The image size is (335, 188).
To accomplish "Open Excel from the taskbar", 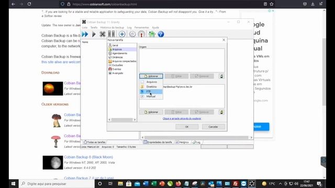I will click(153, 184).
